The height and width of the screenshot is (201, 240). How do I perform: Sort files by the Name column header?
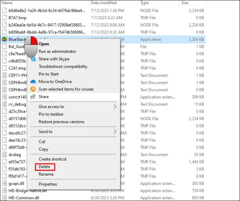click(x=7, y=3)
